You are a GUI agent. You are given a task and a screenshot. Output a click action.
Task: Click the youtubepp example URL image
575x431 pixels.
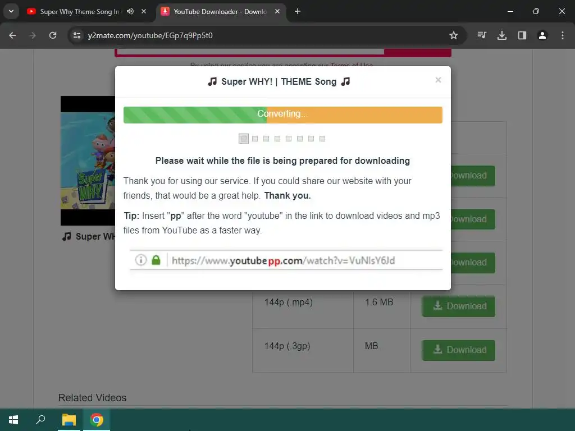click(x=286, y=260)
